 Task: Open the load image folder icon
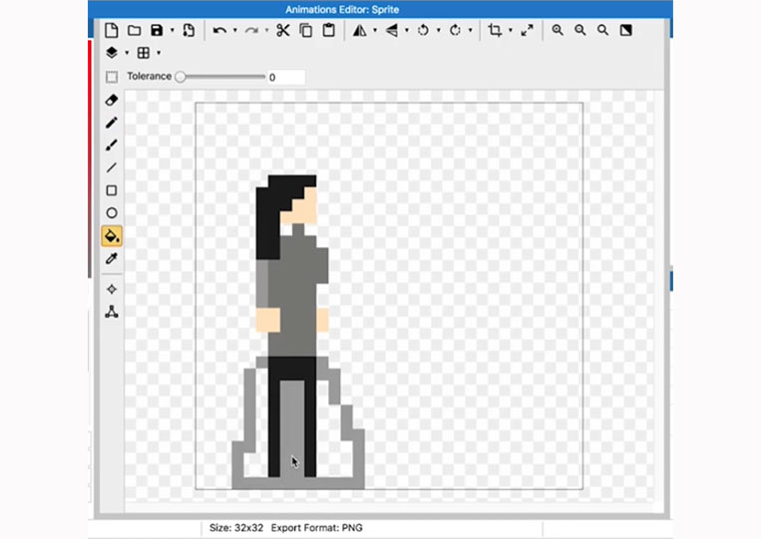(134, 31)
